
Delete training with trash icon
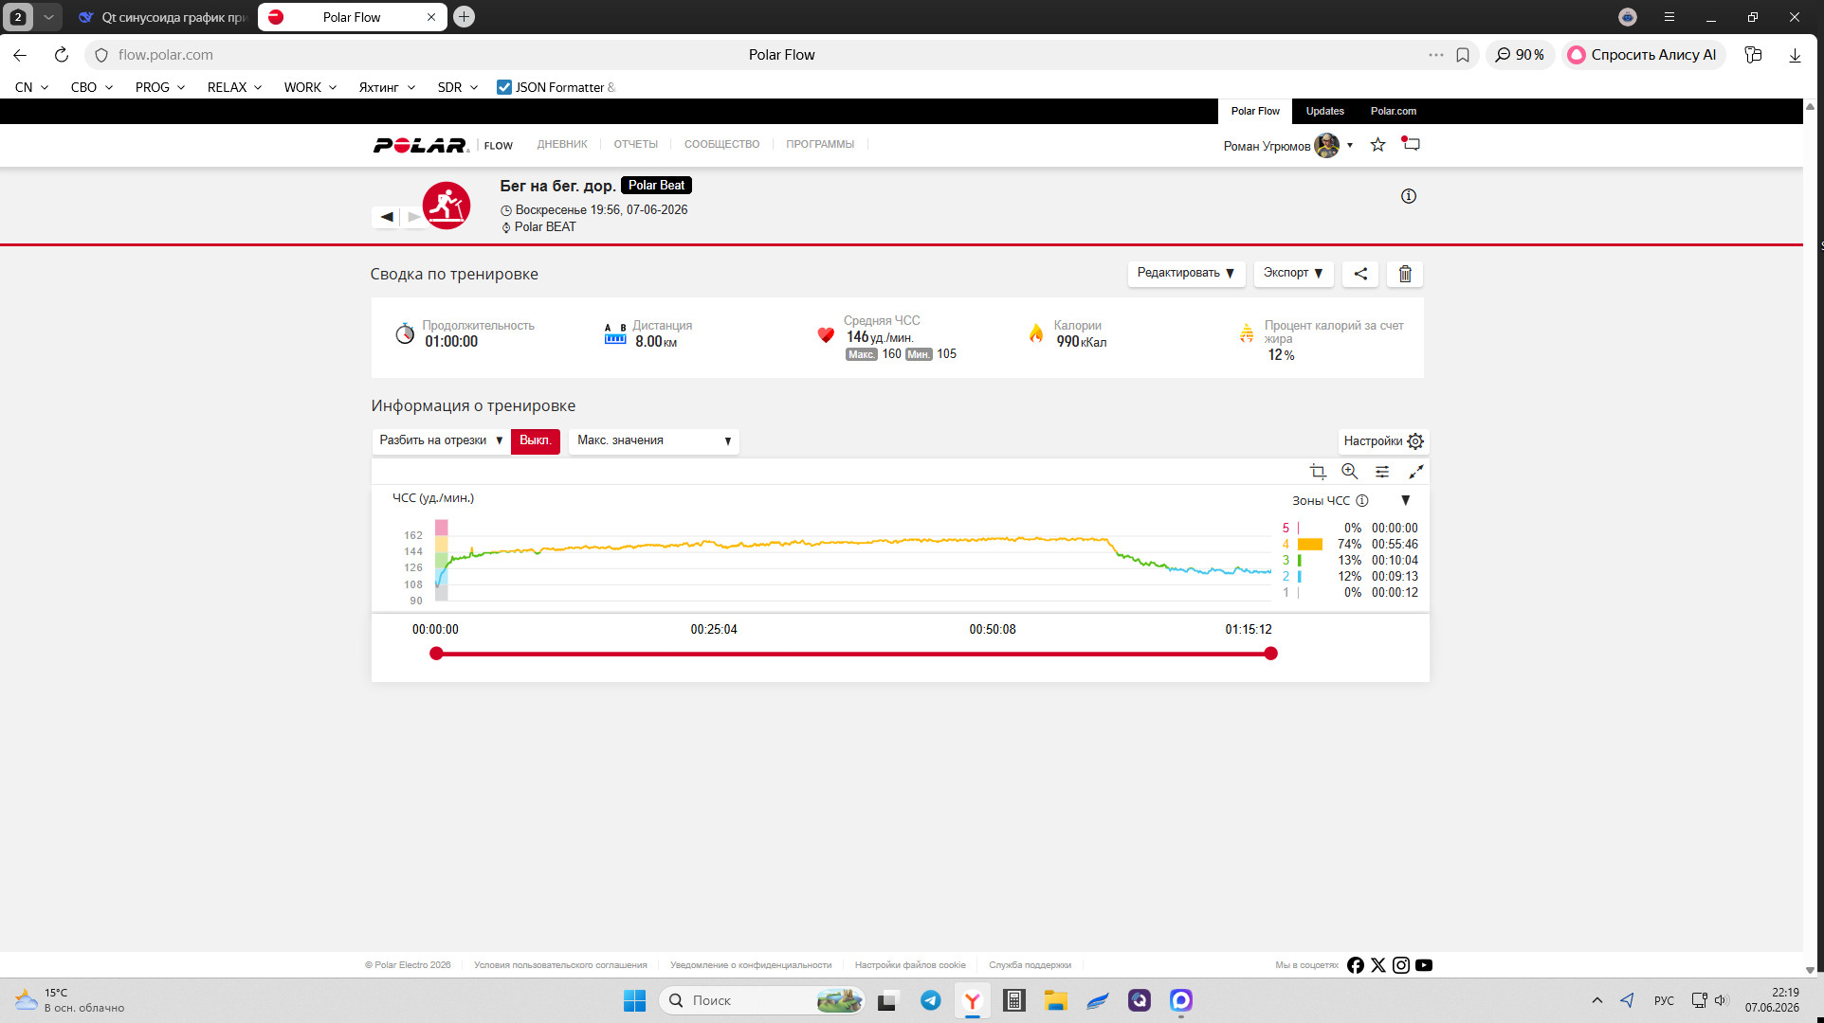pyautogui.click(x=1405, y=274)
